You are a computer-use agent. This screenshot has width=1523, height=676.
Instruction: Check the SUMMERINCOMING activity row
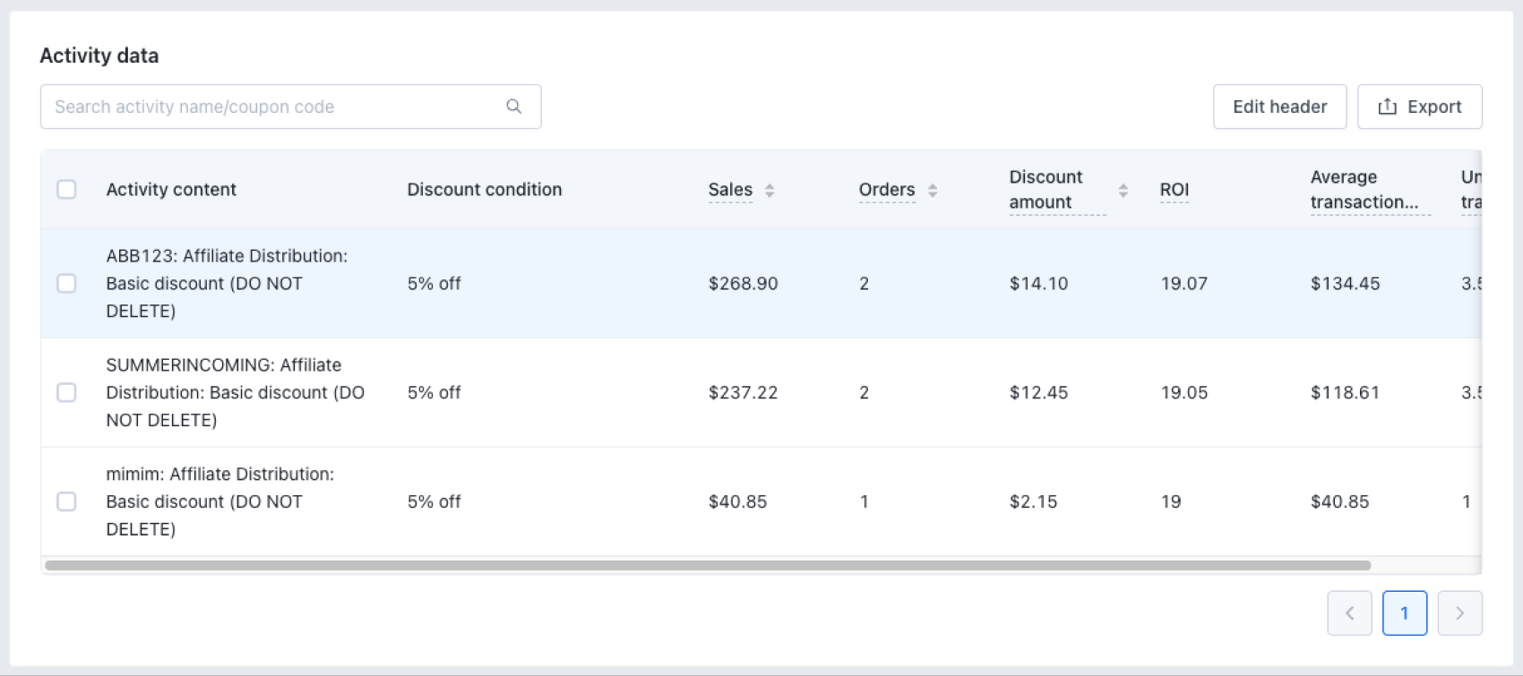pyautogui.click(x=66, y=393)
